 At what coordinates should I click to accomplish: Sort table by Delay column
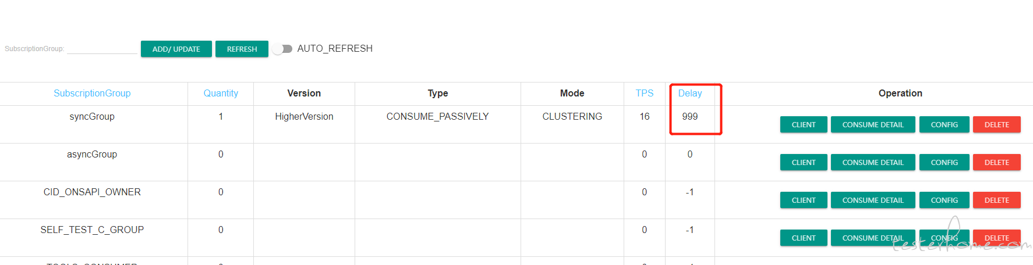pos(690,93)
